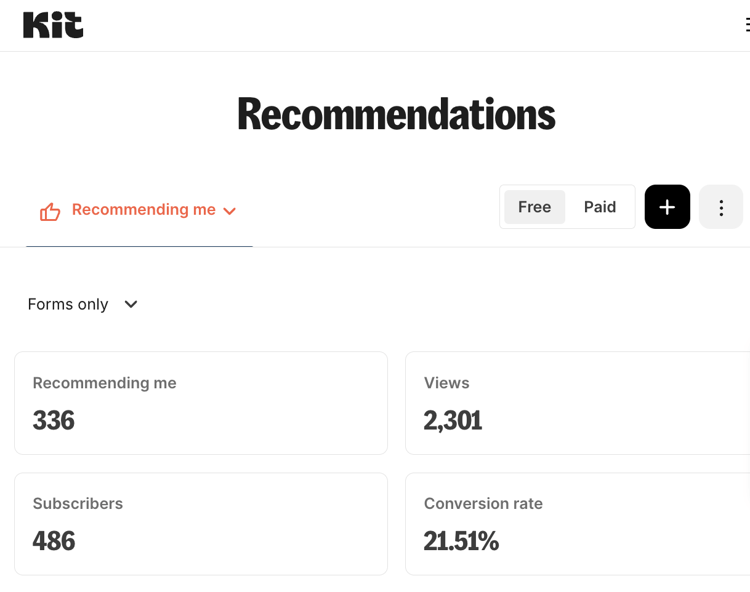
Task: Select the Recommending me tab label
Action: [x=143, y=210]
